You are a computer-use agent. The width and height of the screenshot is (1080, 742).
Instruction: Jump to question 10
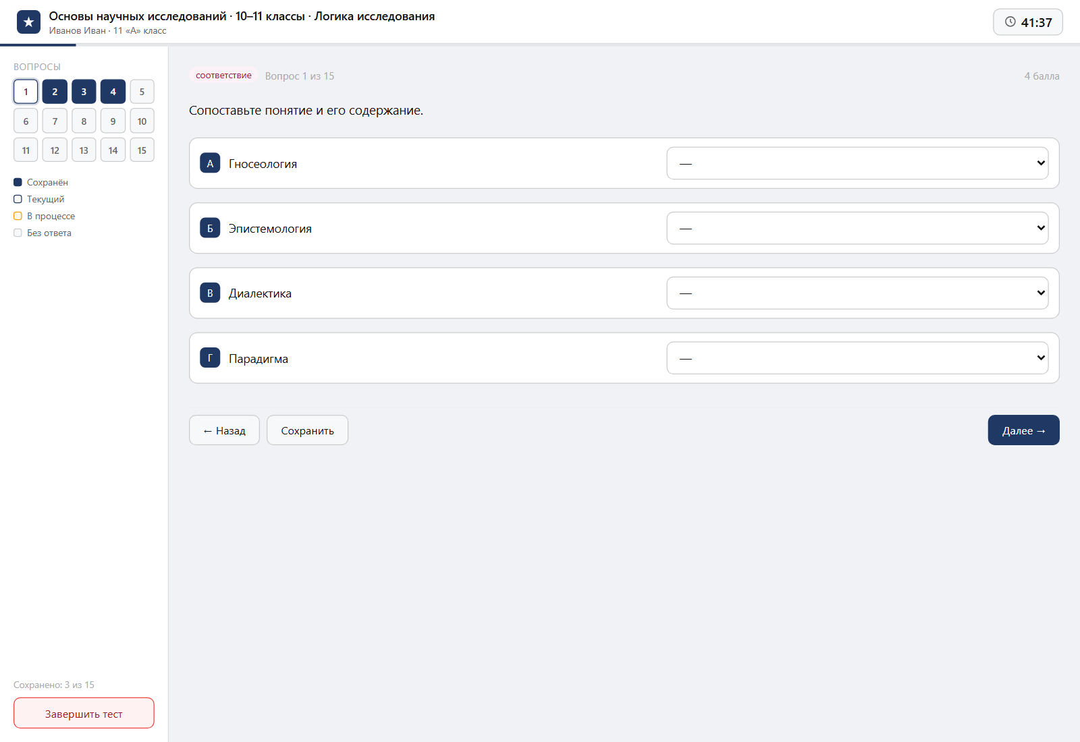pos(142,121)
